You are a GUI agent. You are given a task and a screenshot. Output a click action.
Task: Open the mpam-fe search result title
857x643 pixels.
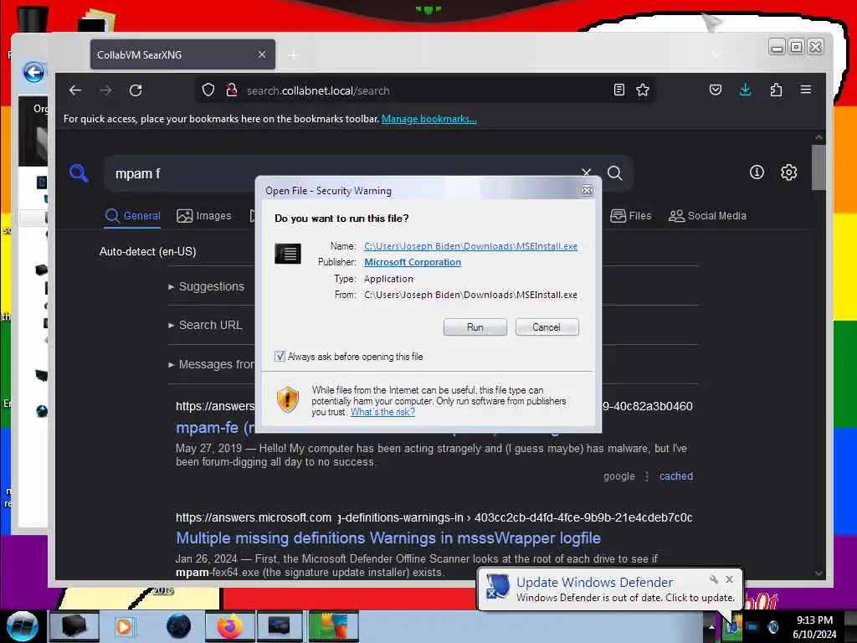[215, 428]
